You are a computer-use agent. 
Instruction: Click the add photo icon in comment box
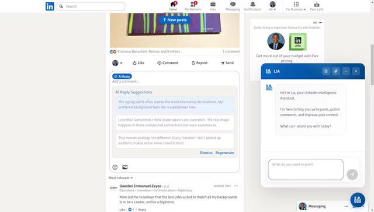tap(124, 167)
